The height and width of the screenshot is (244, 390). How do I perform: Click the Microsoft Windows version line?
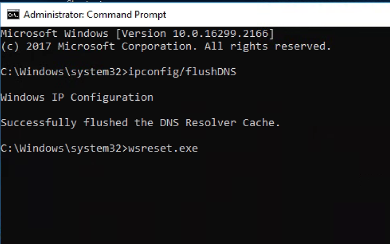137,34
